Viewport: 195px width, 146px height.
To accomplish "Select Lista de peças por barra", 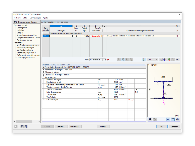I will tap(26, 58).
